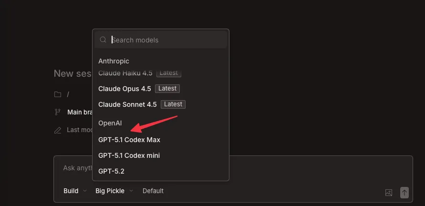Viewport: 425px width, 206px height.
Task: Choose the GPT-5.2 model
Action: point(111,171)
